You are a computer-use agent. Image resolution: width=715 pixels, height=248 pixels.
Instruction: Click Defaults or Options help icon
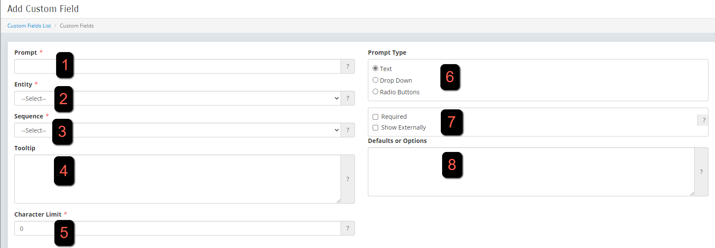pyautogui.click(x=701, y=172)
